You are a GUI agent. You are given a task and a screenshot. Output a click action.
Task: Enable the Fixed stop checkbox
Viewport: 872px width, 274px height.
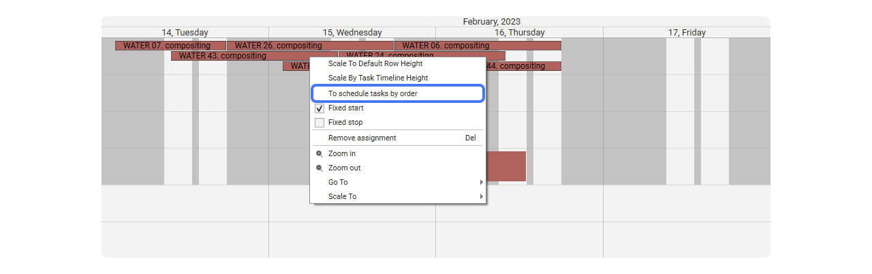(x=320, y=123)
